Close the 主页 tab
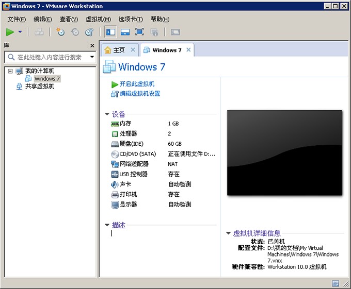The height and width of the screenshot is (289, 351). click(x=133, y=49)
